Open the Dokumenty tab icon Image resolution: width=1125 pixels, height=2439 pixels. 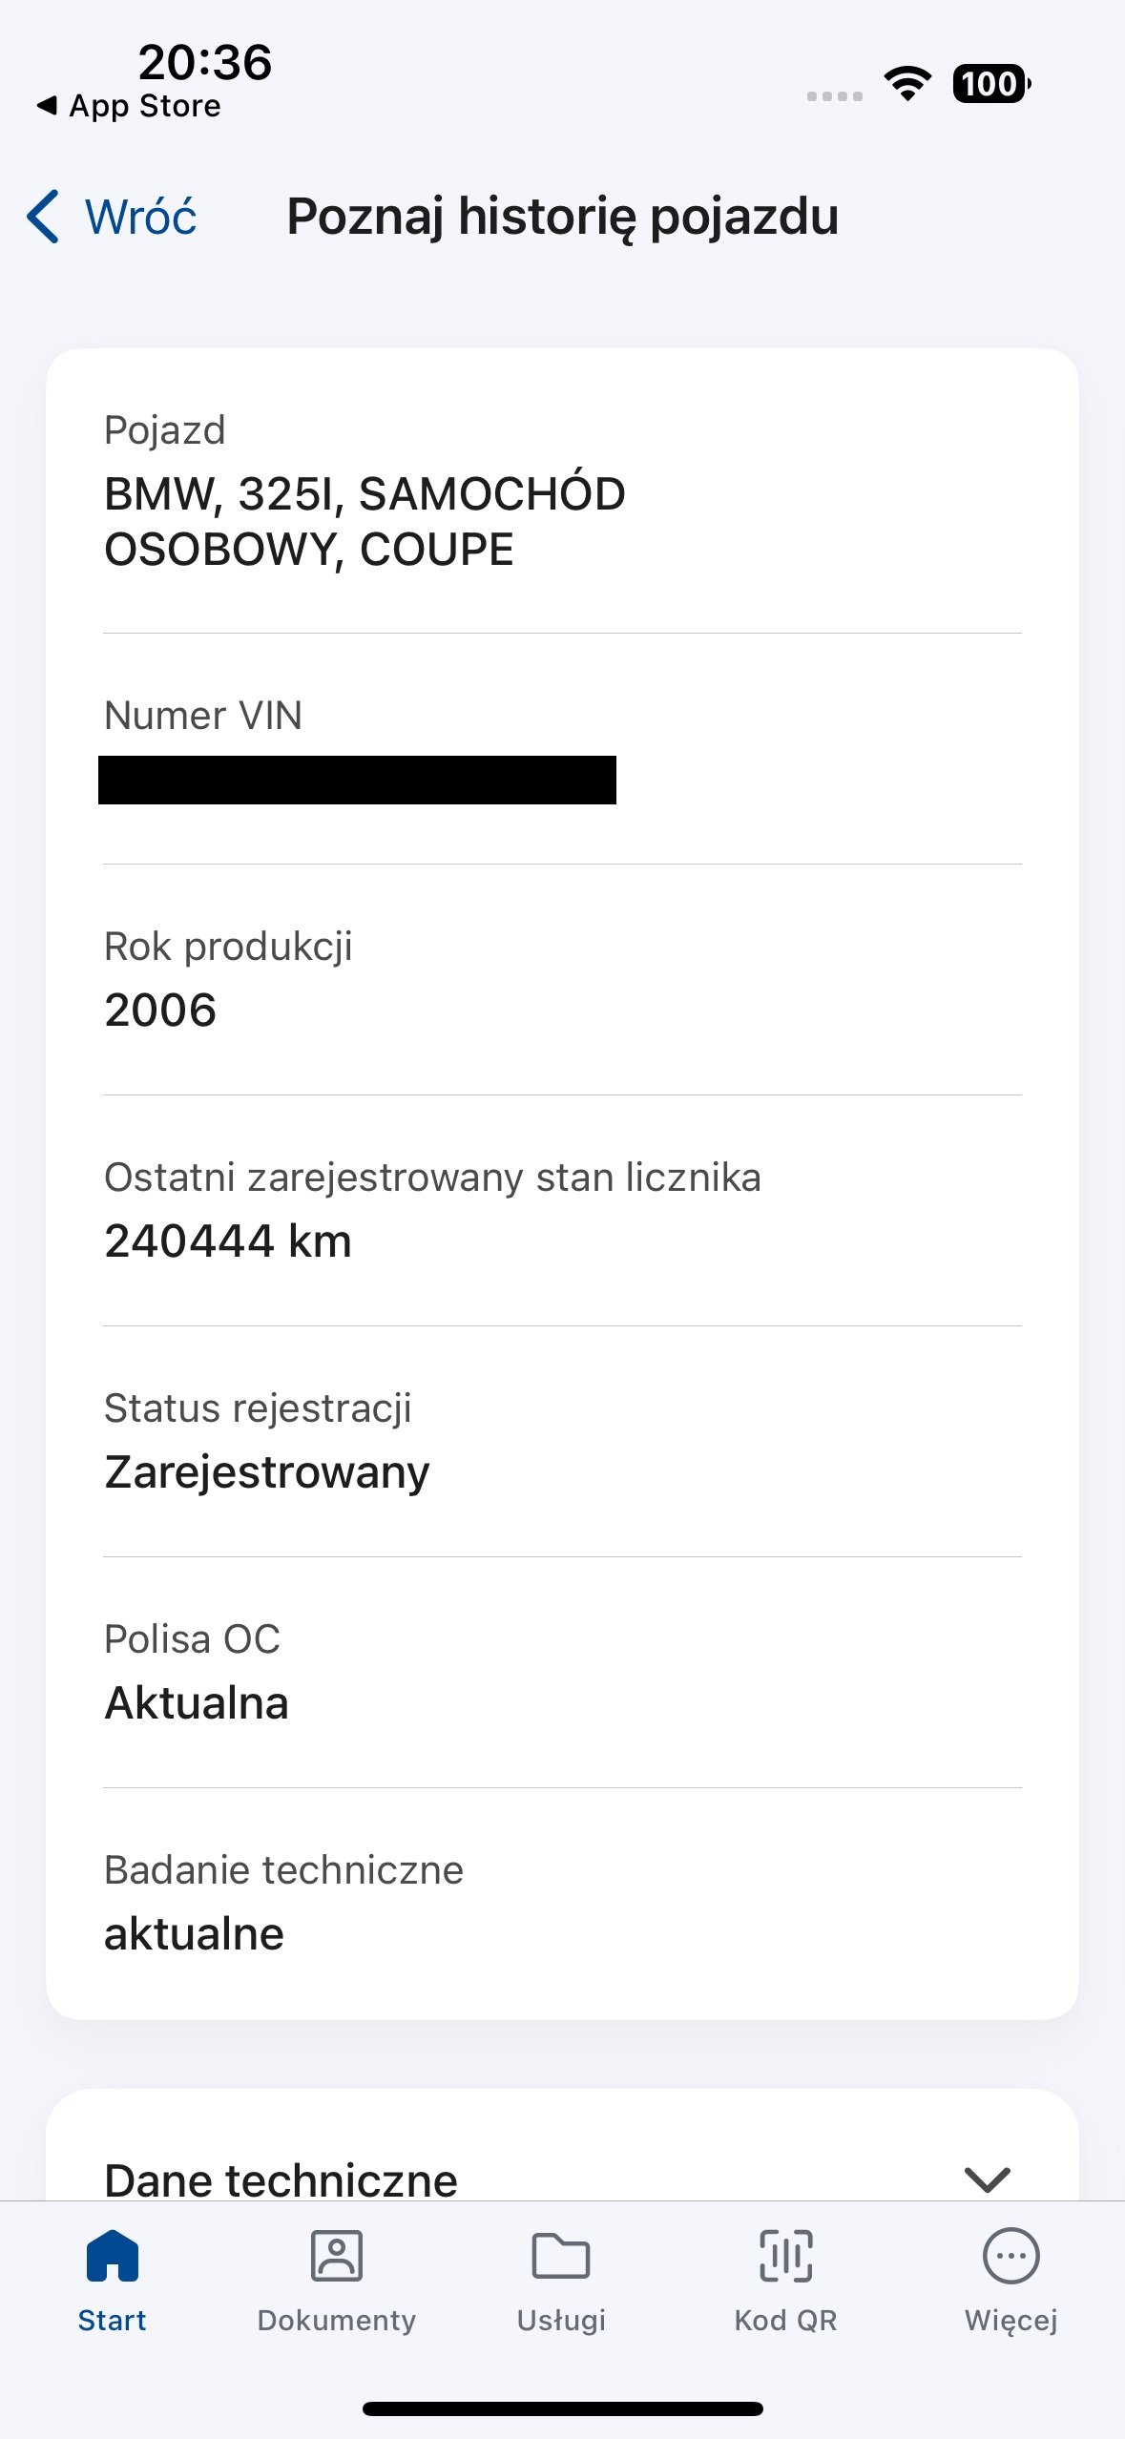tap(337, 2256)
